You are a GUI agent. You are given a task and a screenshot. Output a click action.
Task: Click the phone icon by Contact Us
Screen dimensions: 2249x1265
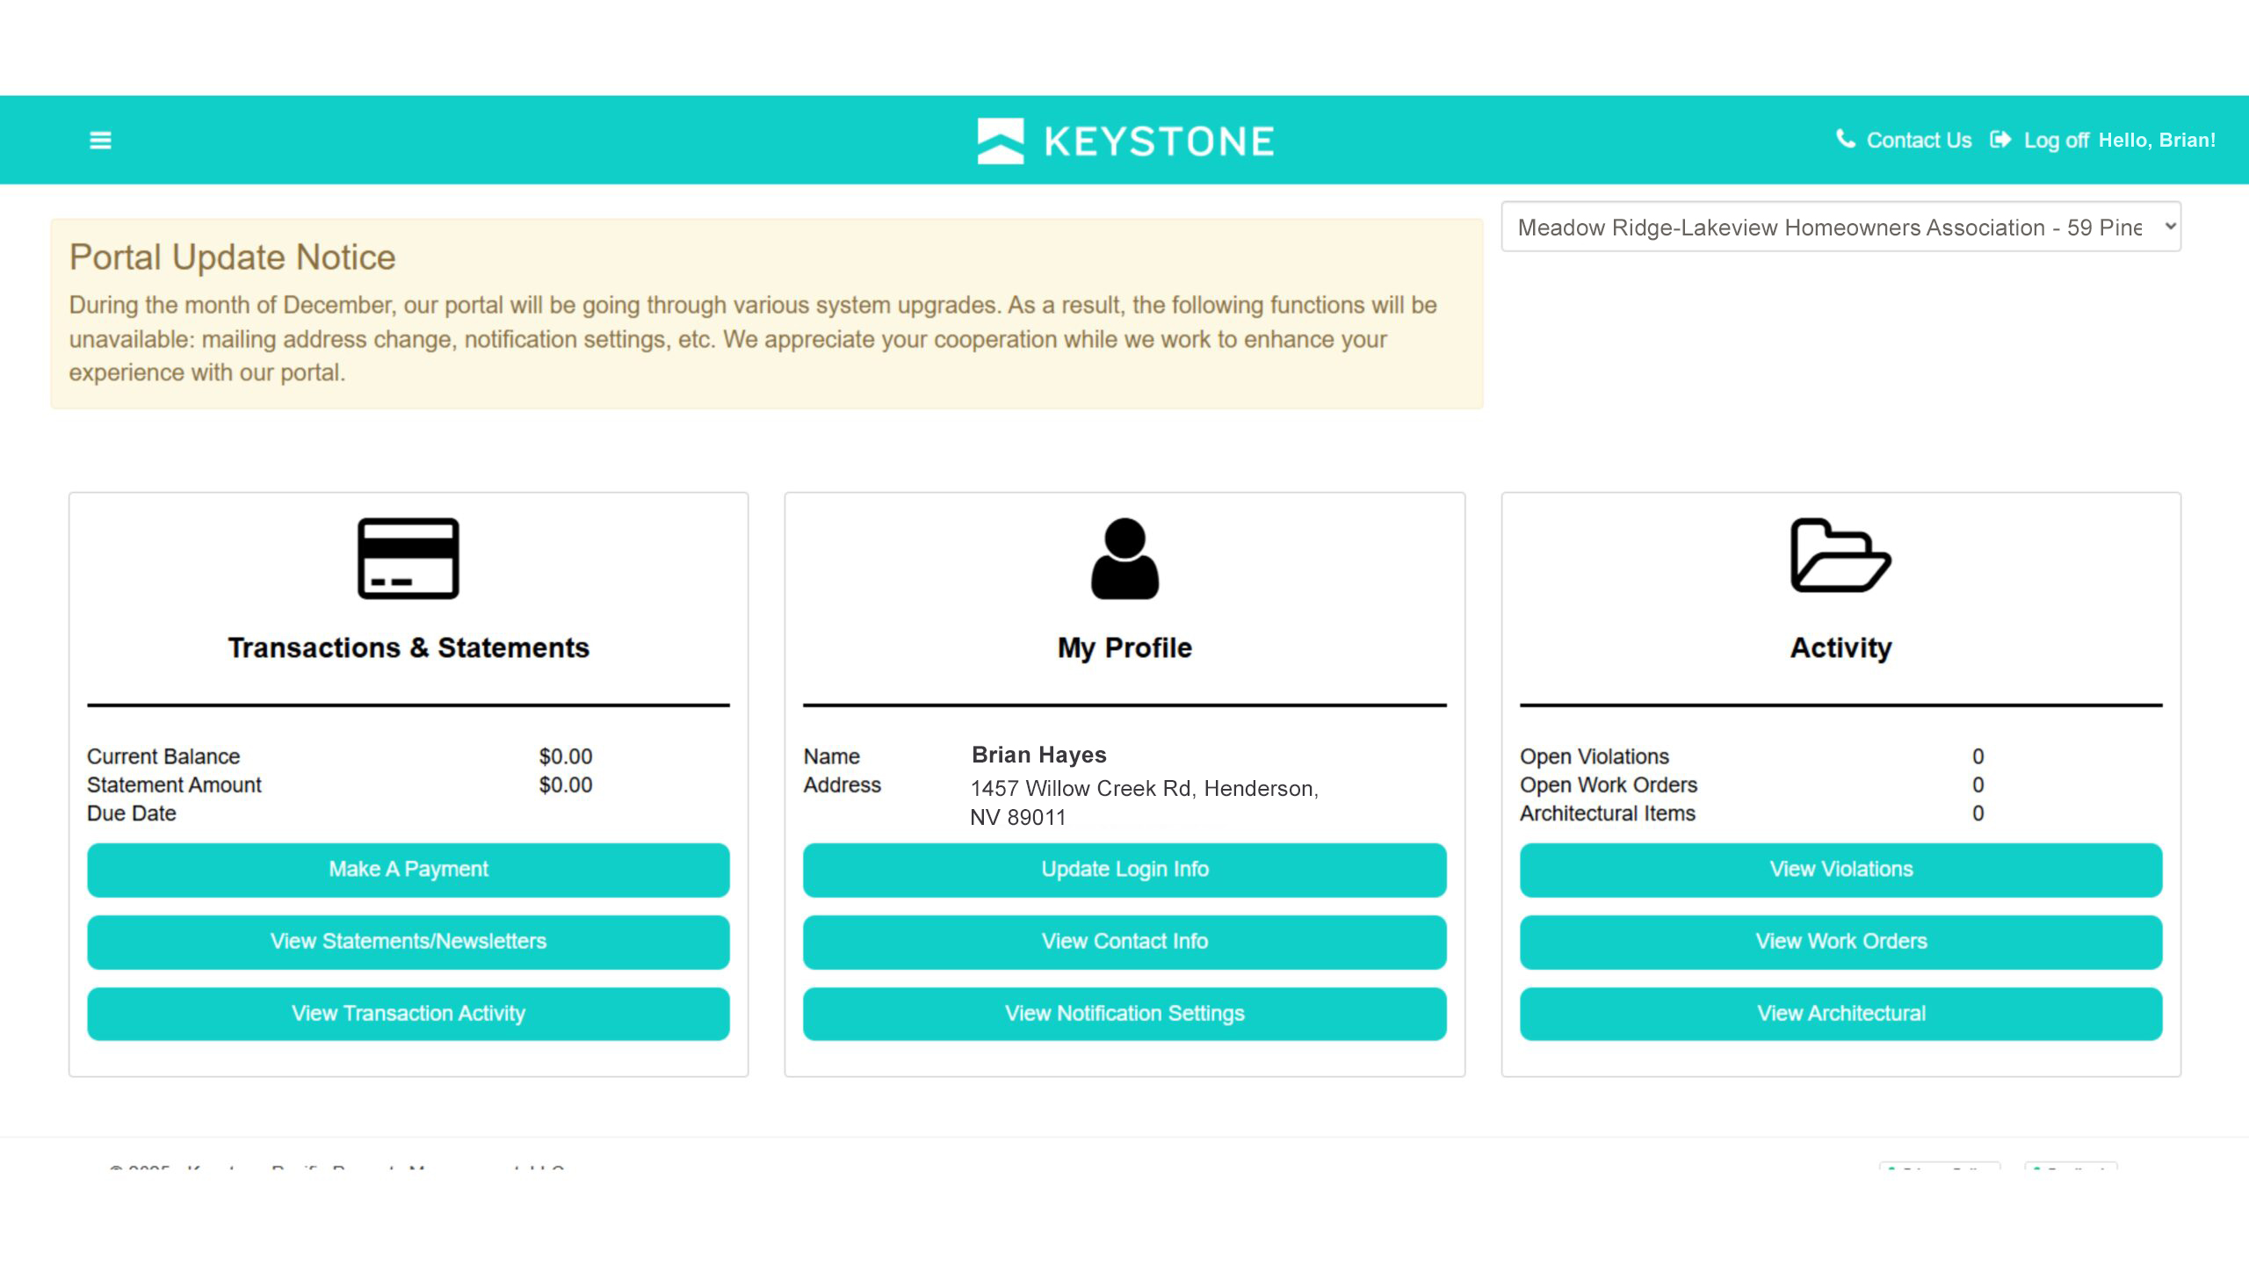point(1845,139)
